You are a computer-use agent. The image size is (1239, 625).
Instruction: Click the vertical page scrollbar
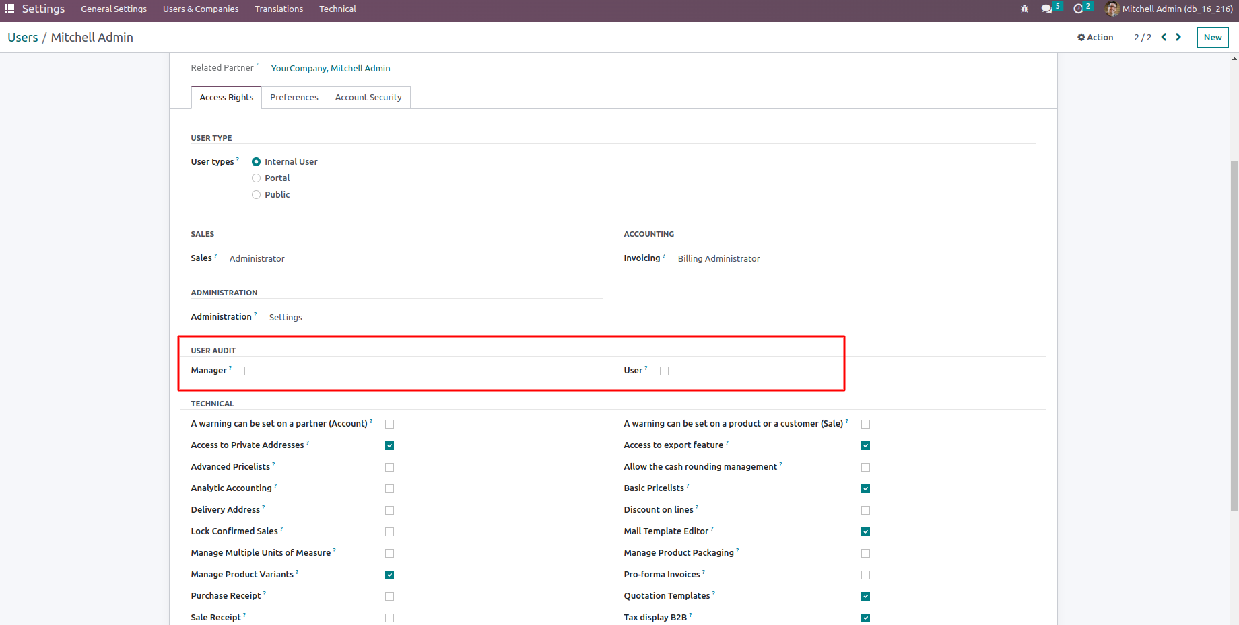(x=1234, y=336)
